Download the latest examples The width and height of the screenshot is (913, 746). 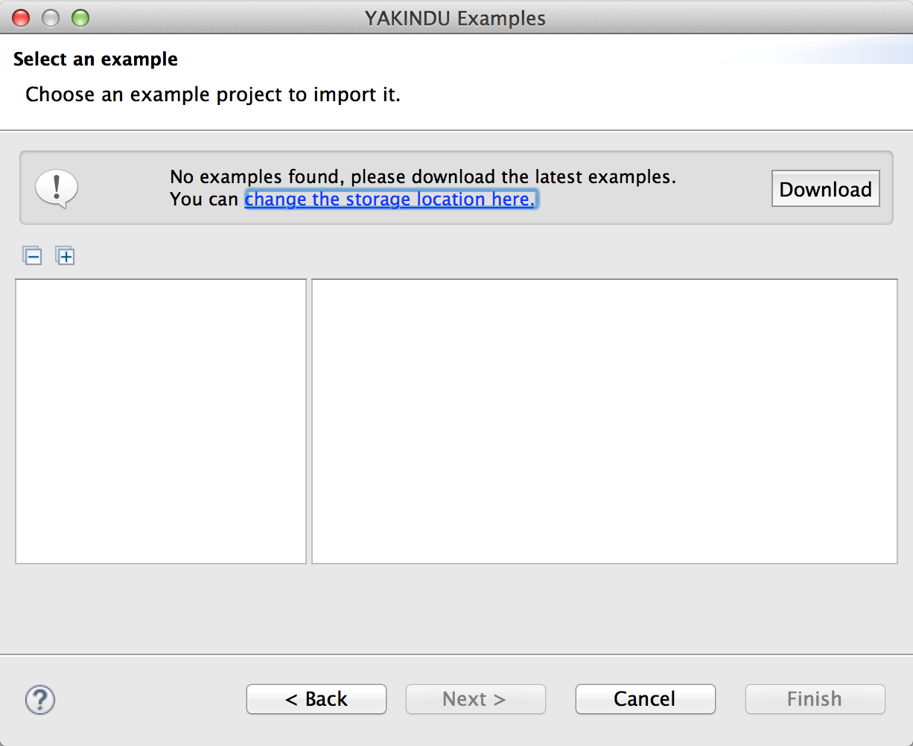(x=825, y=189)
